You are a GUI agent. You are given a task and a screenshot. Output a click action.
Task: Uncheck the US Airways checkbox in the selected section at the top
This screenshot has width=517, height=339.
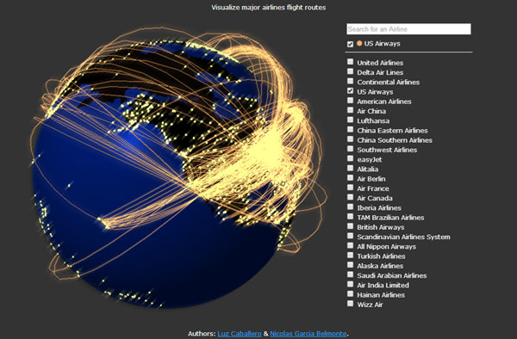350,44
